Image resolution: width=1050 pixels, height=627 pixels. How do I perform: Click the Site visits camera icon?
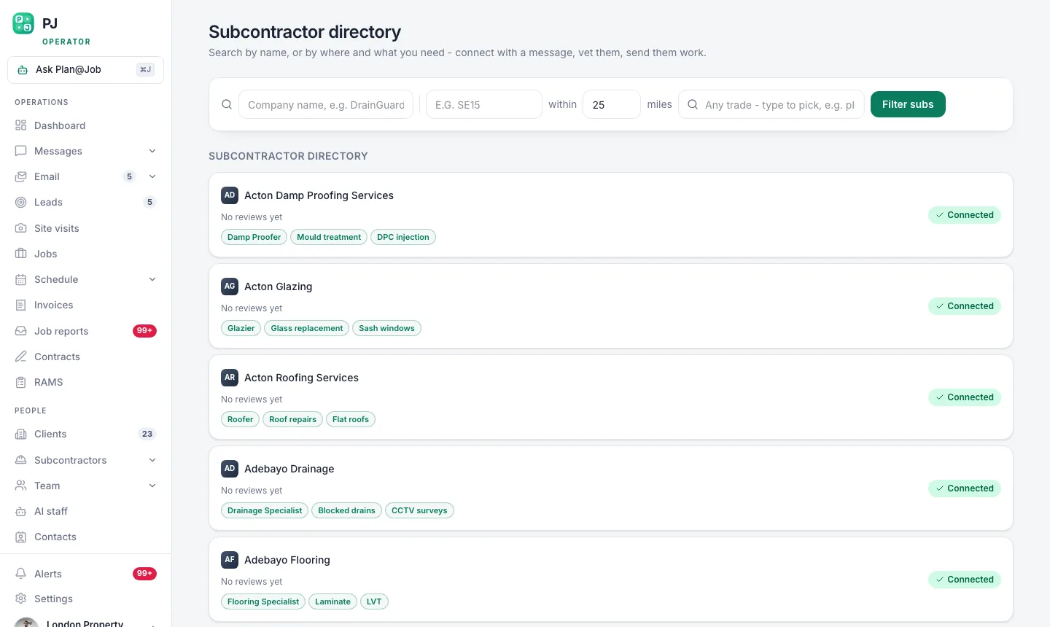pyautogui.click(x=20, y=228)
